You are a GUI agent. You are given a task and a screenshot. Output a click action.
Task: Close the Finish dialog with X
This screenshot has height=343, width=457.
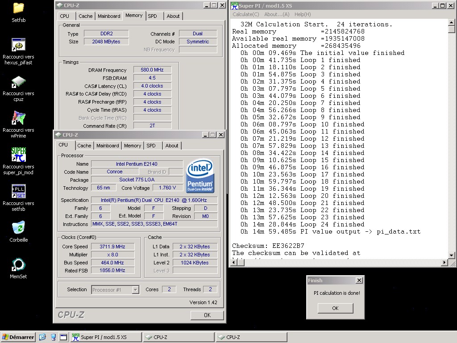click(359, 280)
